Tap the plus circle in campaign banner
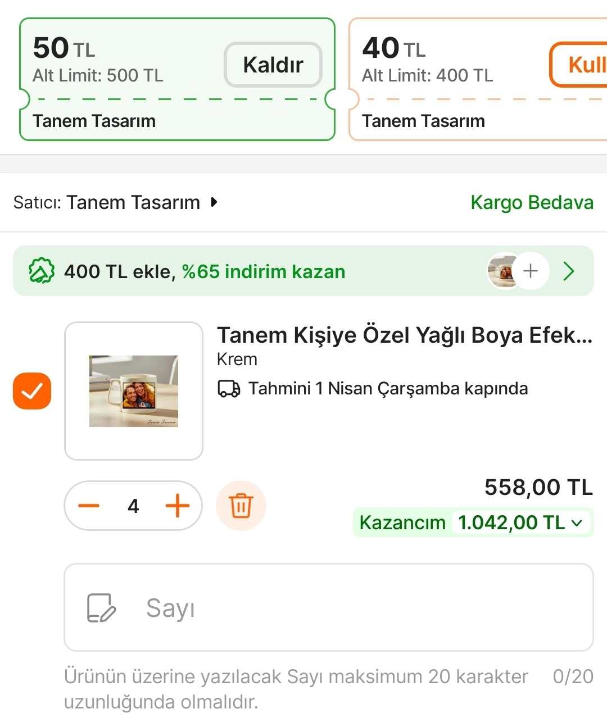This screenshot has height=718, width=607. [x=530, y=271]
